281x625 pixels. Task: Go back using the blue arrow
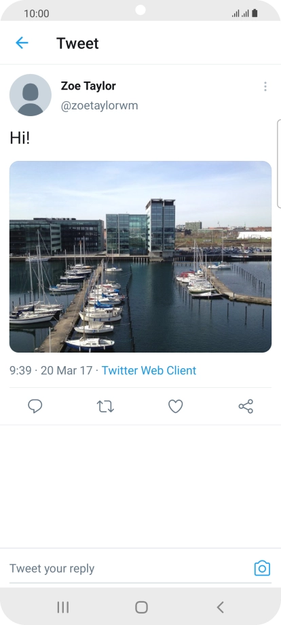coord(22,43)
